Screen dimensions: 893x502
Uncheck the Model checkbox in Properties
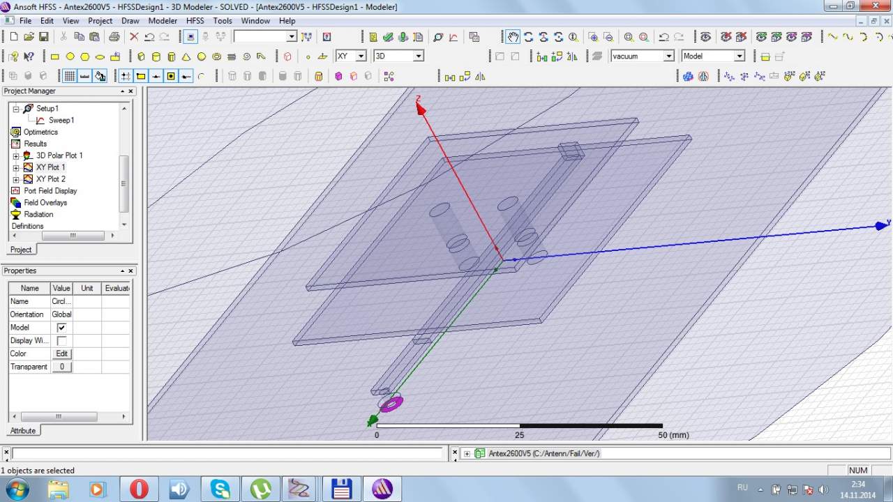point(61,328)
